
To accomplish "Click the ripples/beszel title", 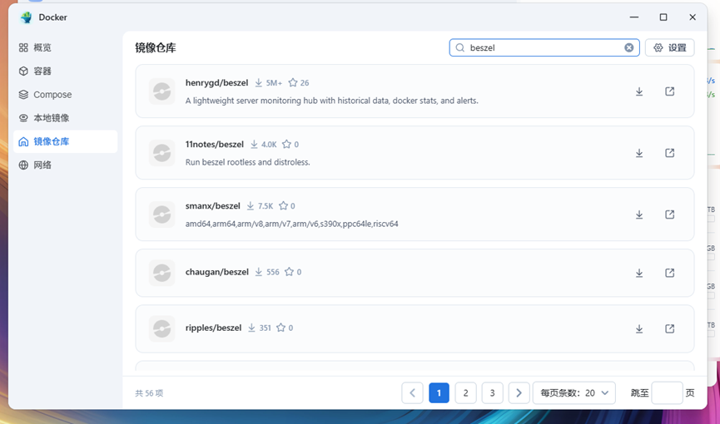I will click(214, 328).
